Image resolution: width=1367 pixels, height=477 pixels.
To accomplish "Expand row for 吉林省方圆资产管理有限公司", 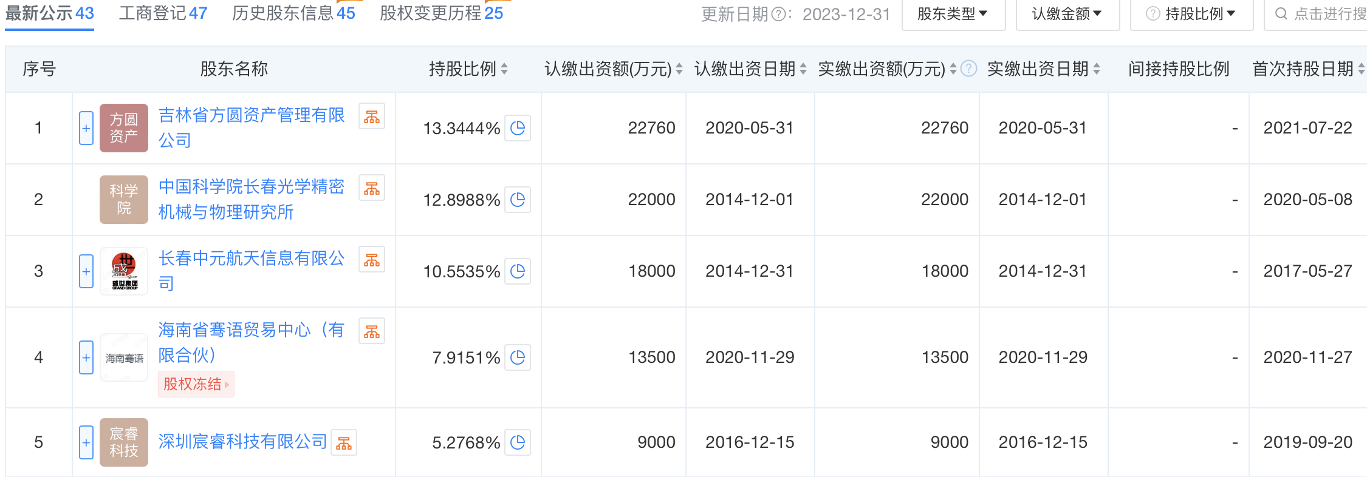I will tap(86, 128).
